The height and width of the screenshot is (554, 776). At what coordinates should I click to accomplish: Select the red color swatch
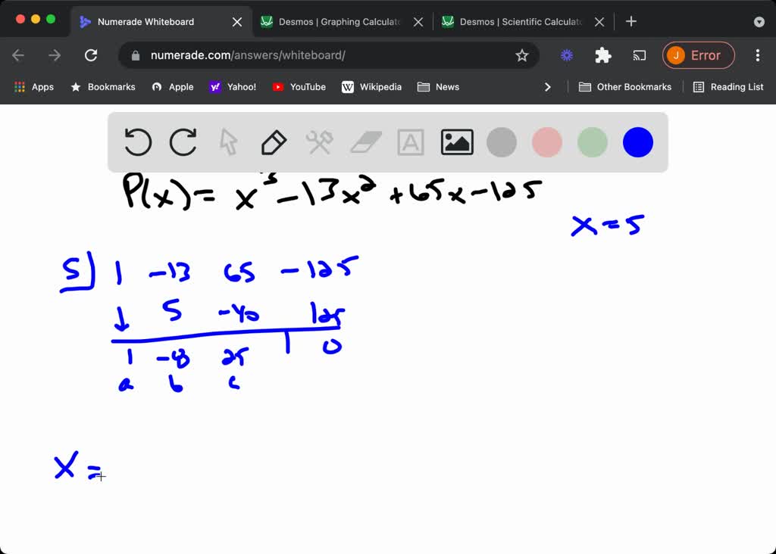pos(546,142)
